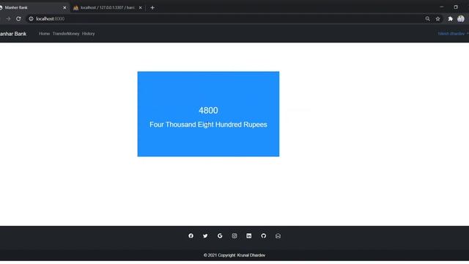Go to Home in the navbar

point(44,34)
